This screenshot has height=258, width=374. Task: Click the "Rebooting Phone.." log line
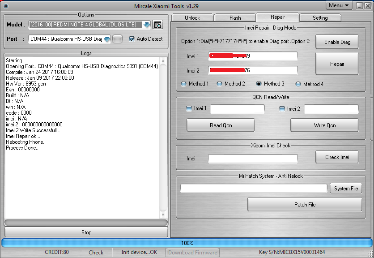pos(25,142)
